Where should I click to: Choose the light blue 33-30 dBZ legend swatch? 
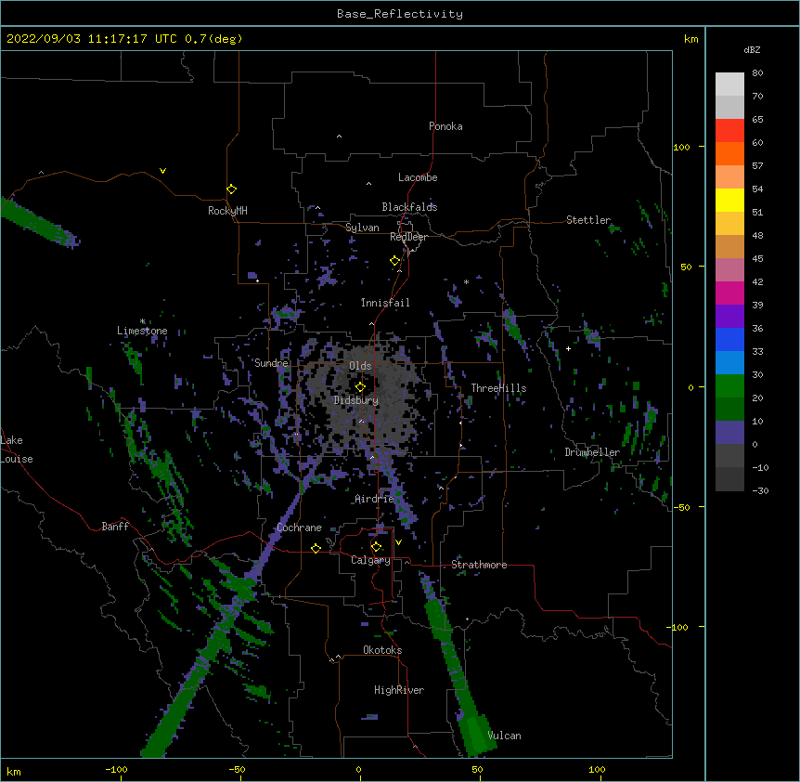729,363
